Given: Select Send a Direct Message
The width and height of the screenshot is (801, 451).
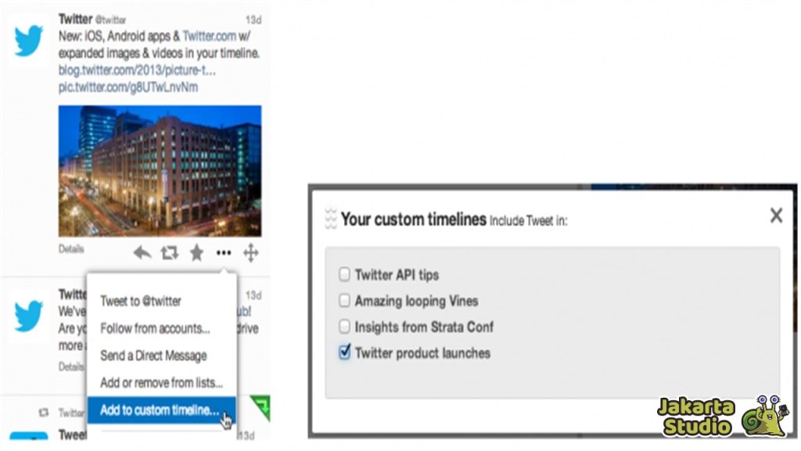Looking at the screenshot, I should [153, 355].
